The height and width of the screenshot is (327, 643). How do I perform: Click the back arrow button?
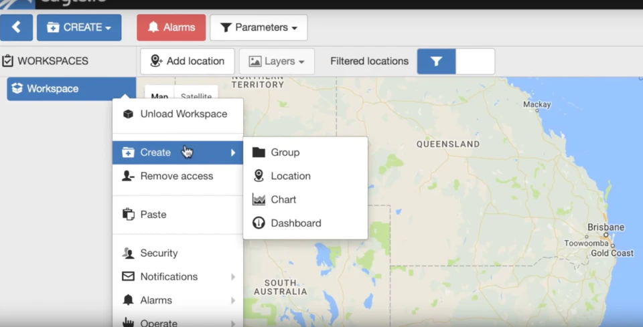pos(16,27)
